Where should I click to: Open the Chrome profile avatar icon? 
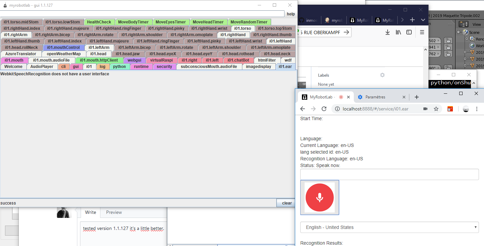(x=466, y=109)
